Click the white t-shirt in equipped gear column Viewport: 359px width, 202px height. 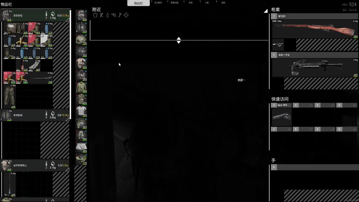click(x=81, y=111)
